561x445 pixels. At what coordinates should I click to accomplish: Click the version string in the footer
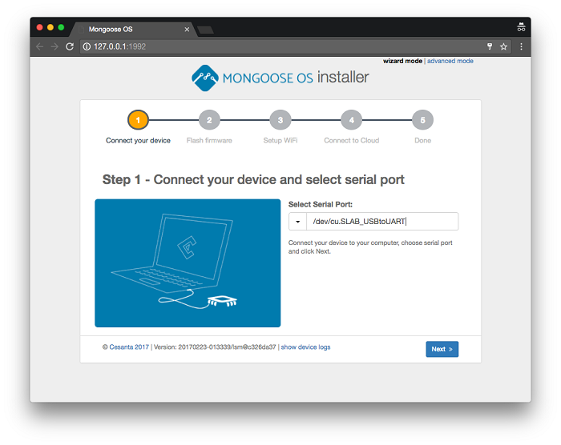coord(215,347)
